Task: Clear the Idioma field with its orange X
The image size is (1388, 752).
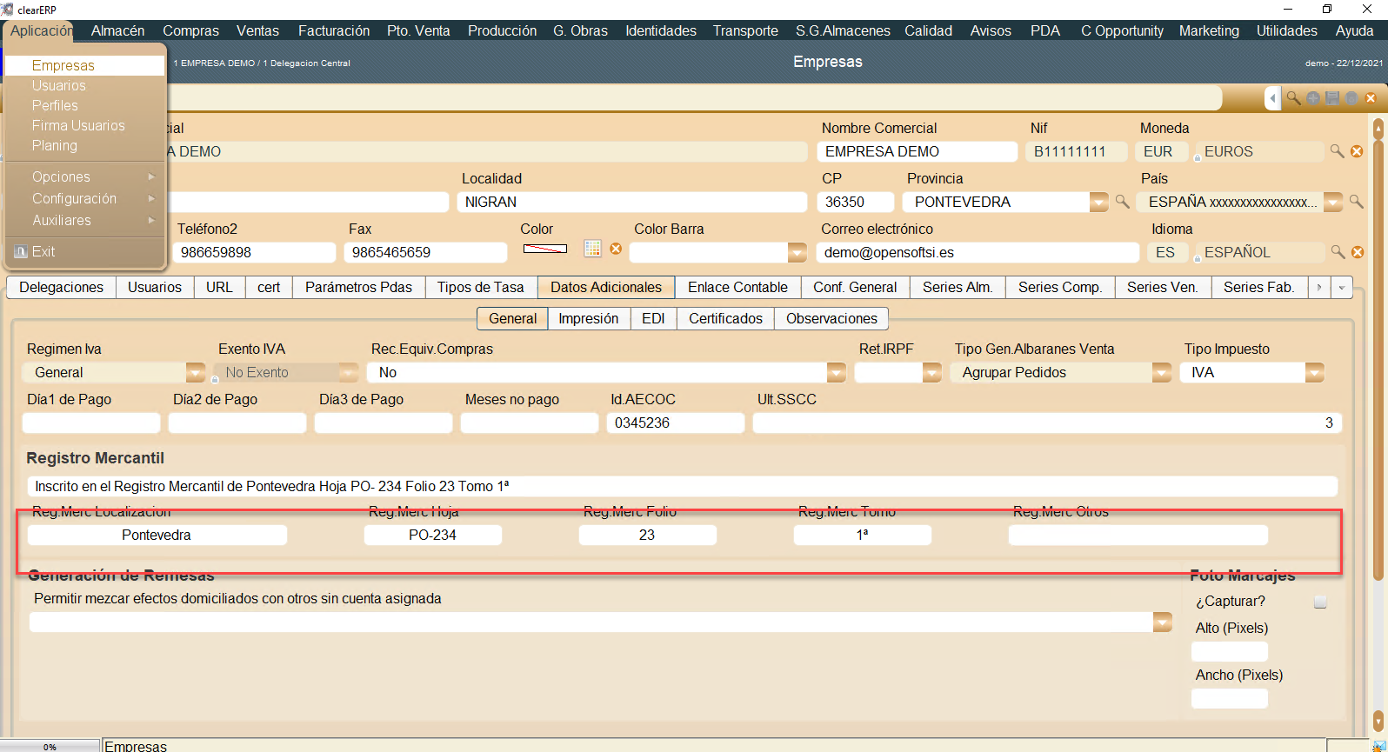Action: tap(1357, 252)
